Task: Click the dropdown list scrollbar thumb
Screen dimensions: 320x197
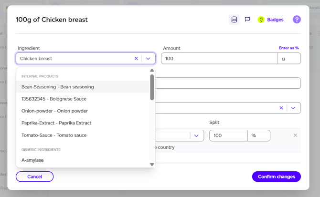Action: coord(152,87)
